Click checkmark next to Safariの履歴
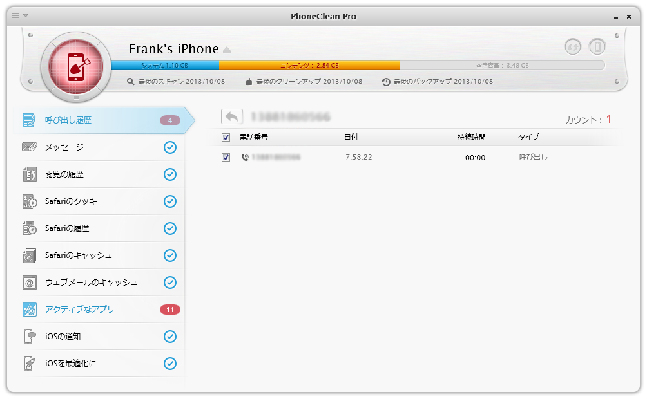The height and width of the screenshot is (399, 647). (x=170, y=228)
